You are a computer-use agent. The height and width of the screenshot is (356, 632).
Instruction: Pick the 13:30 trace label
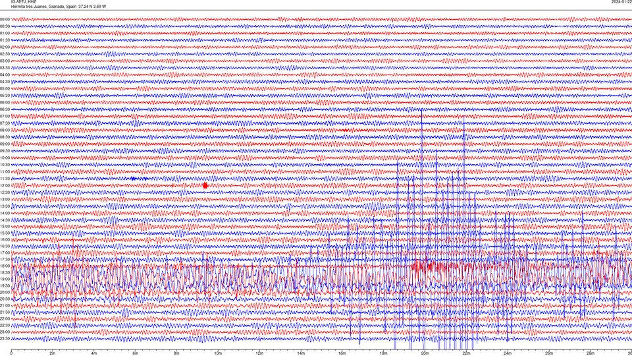5,206
